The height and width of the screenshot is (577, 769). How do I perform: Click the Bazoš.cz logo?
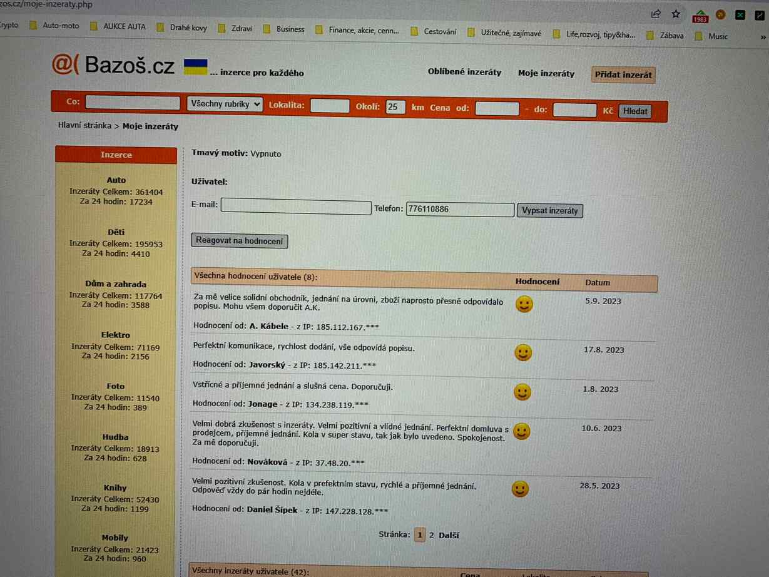point(113,64)
